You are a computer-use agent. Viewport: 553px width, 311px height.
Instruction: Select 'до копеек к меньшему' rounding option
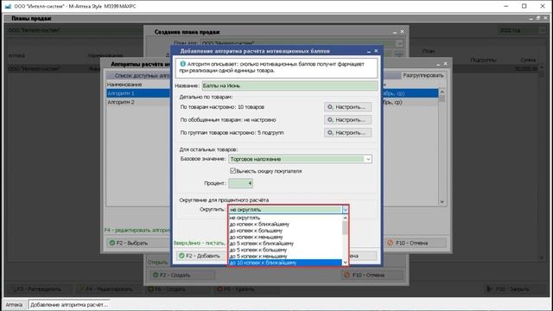[x=285, y=237]
